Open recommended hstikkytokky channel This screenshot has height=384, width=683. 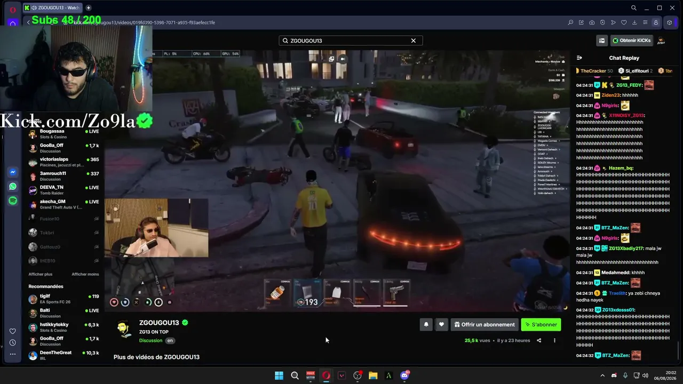coord(64,327)
